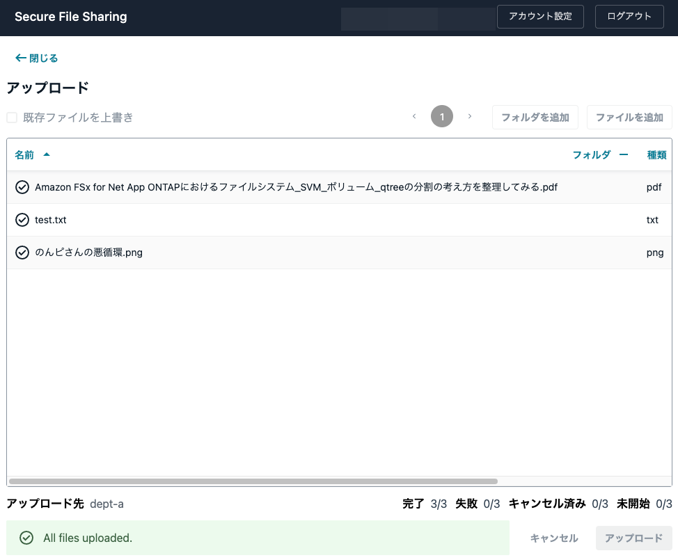Select the Amazon FSx for Net App ONTAP pdf filename

point(297,187)
